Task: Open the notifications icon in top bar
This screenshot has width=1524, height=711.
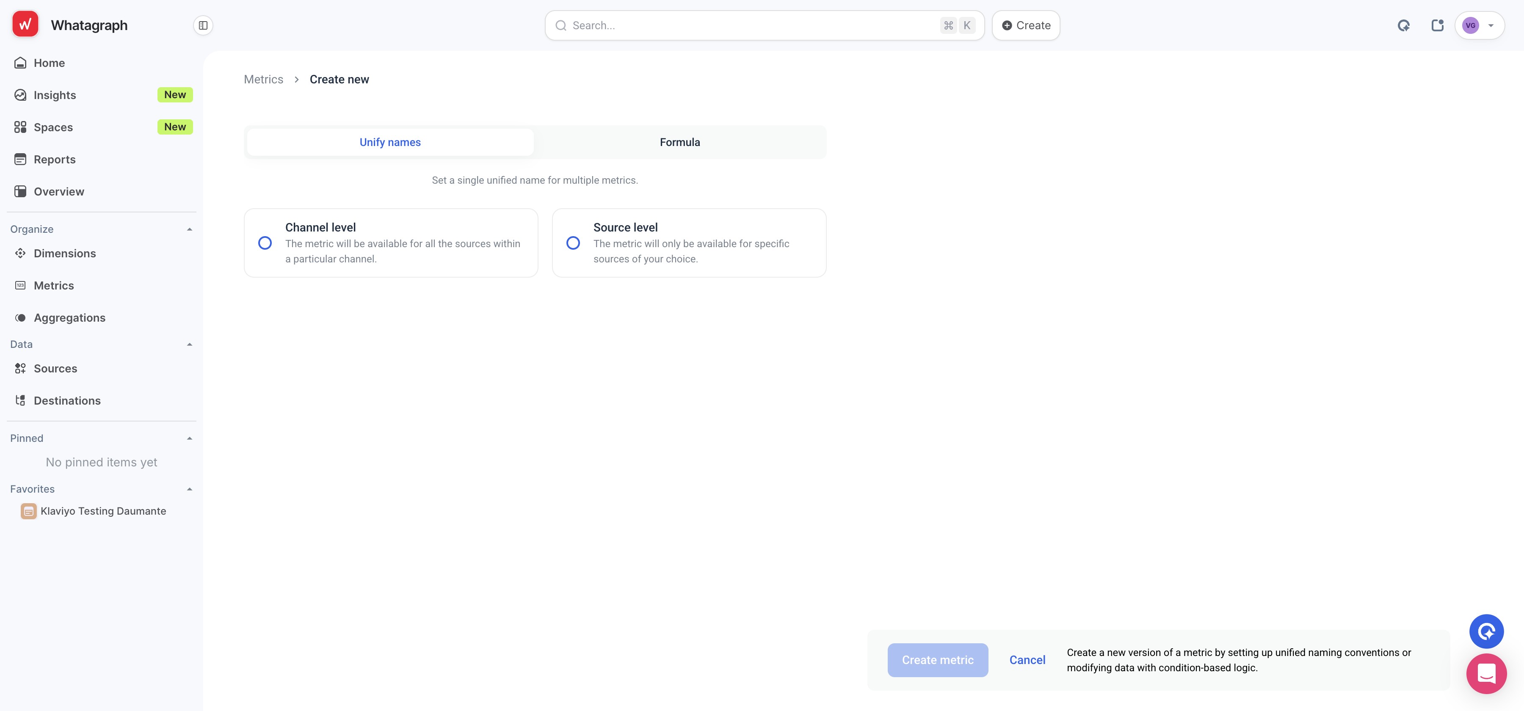Action: click(1437, 25)
